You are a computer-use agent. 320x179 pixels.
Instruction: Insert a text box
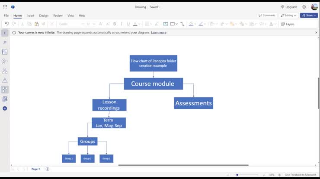166,24
